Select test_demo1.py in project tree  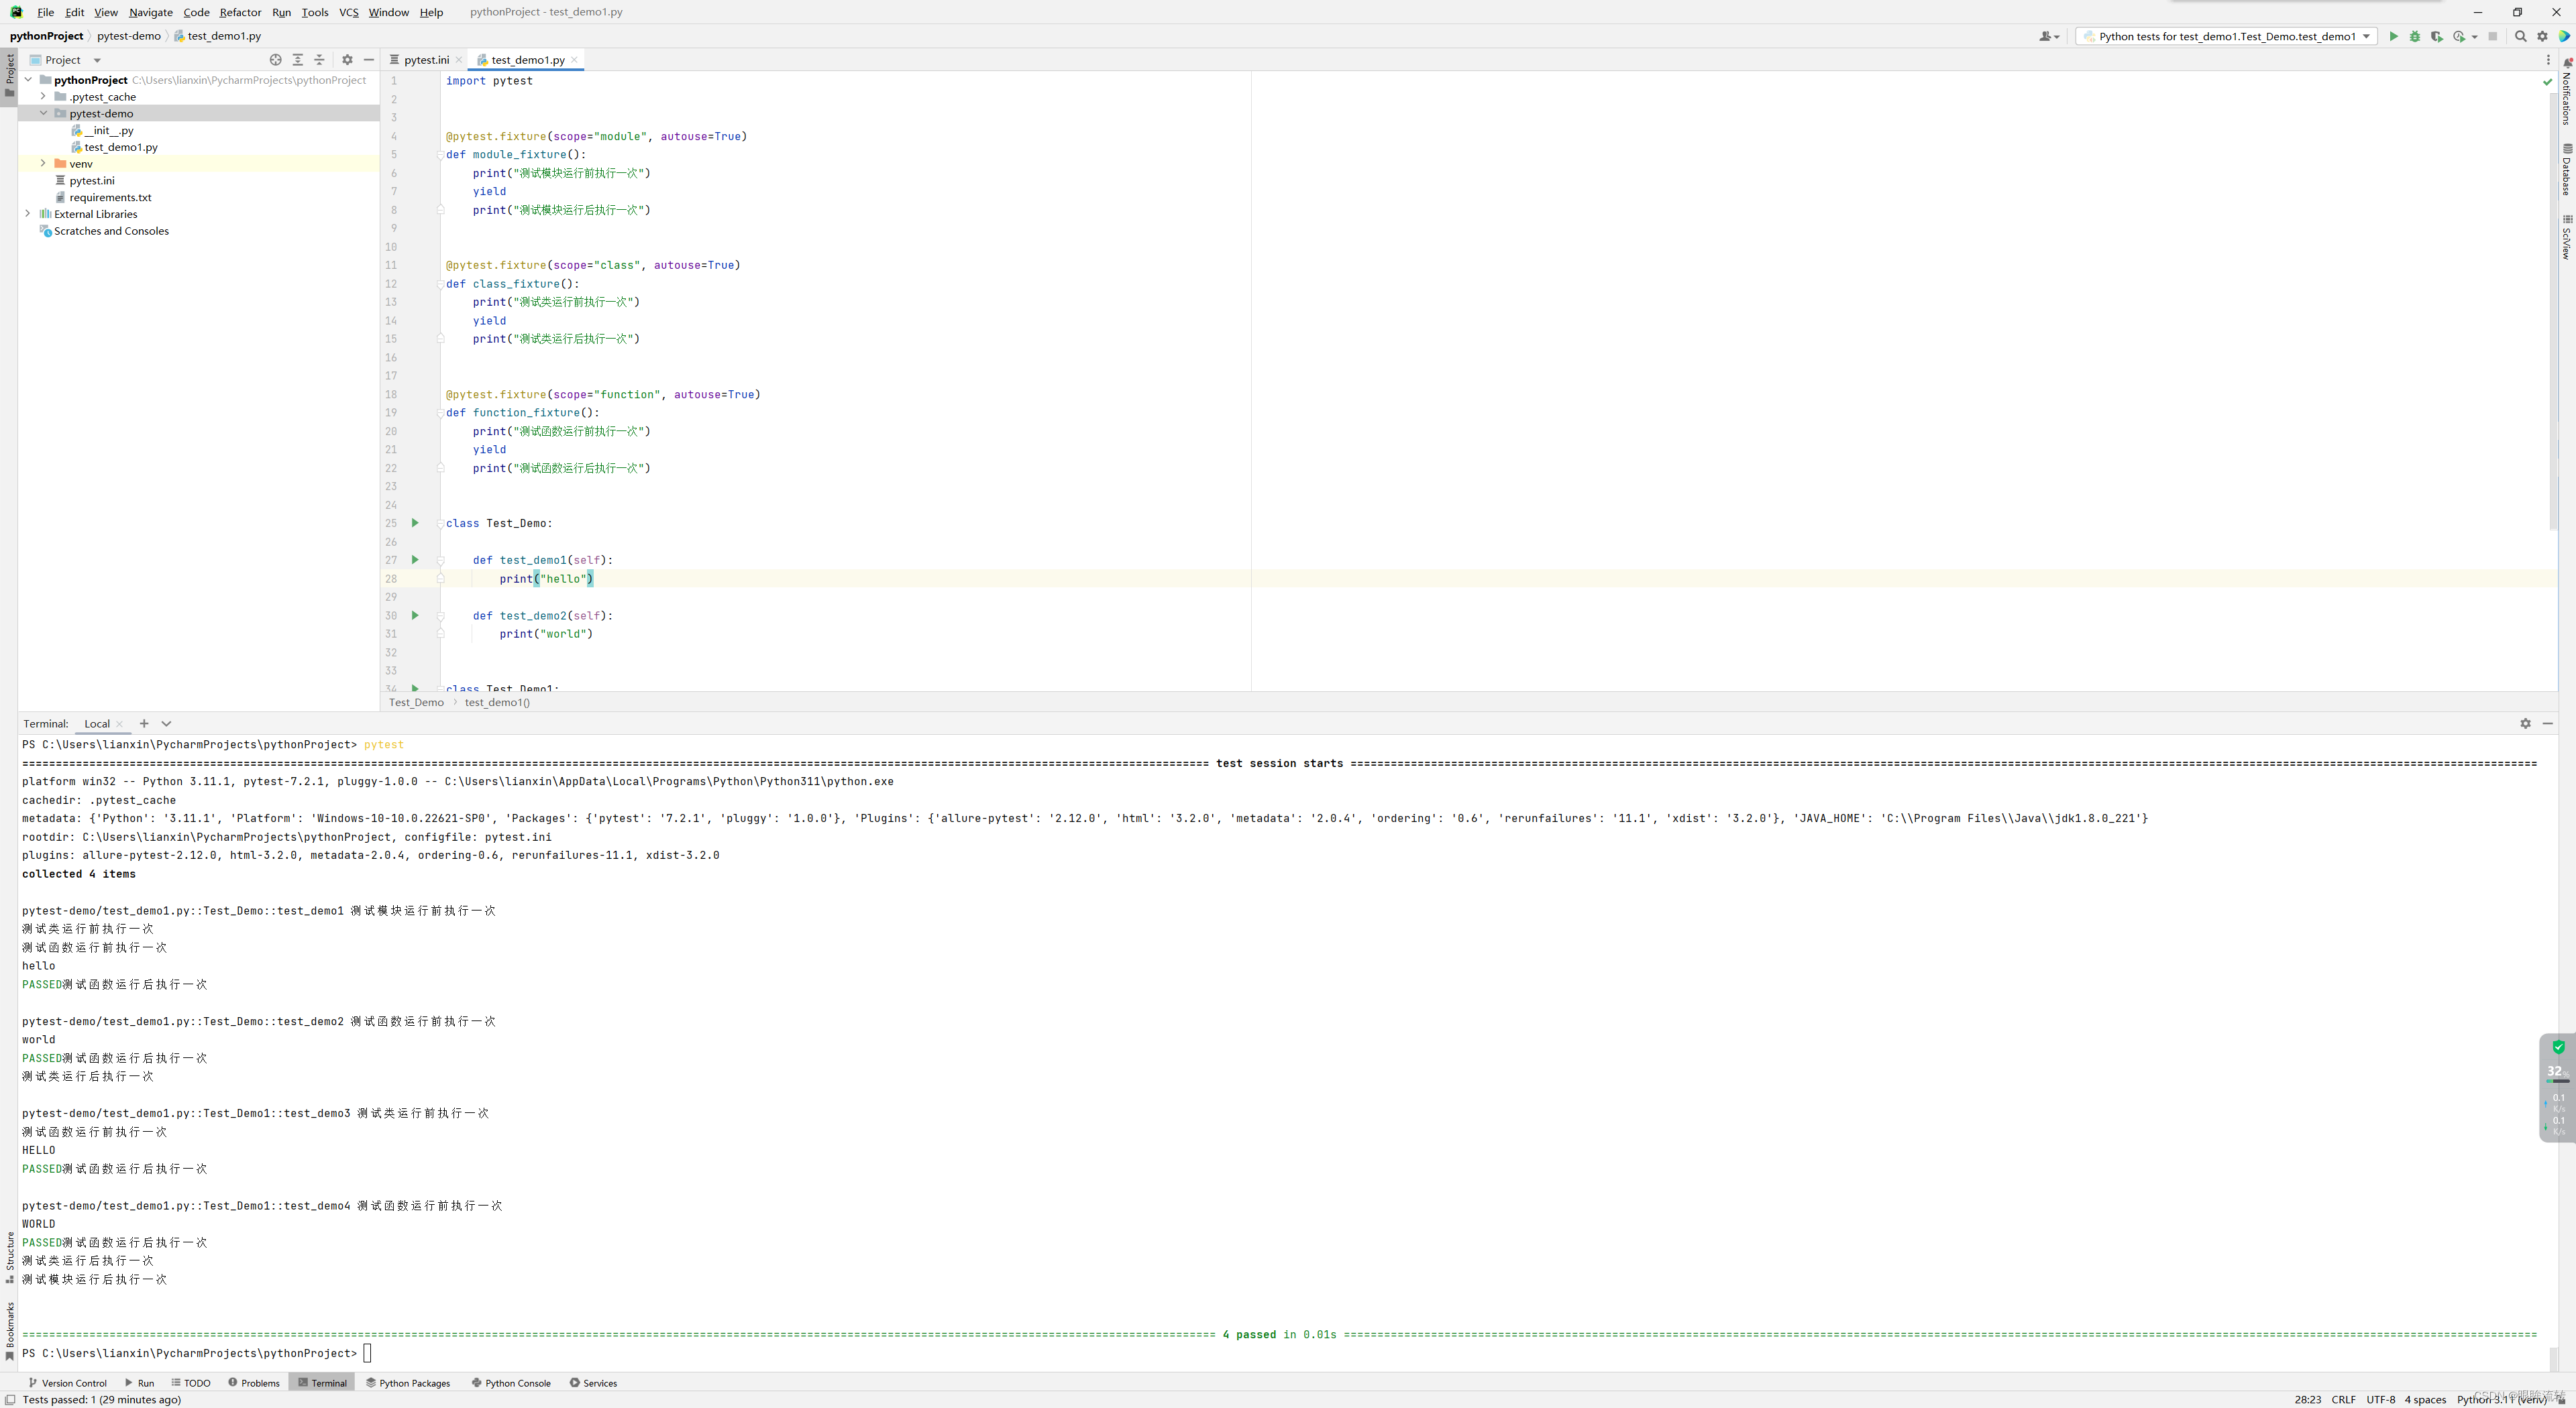coord(114,147)
